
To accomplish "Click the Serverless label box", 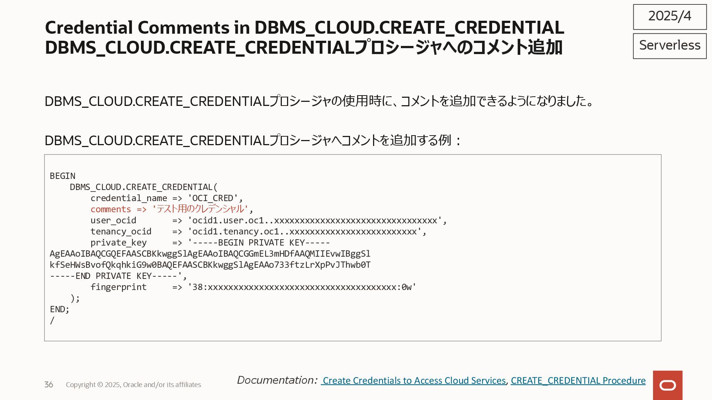I will (669, 46).
